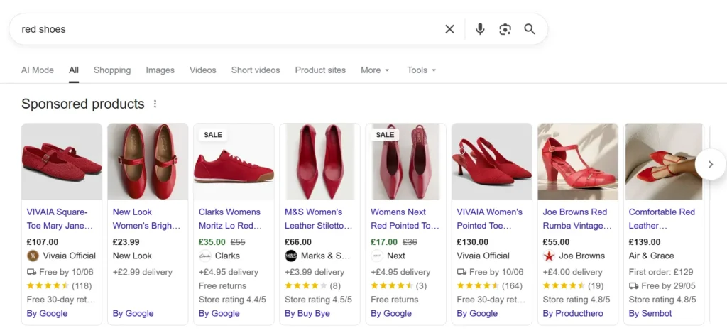The width and height of the screenshot is (727, 333).
Task: Click the Store rating 4.5/5 text
Action: (319, 300)
